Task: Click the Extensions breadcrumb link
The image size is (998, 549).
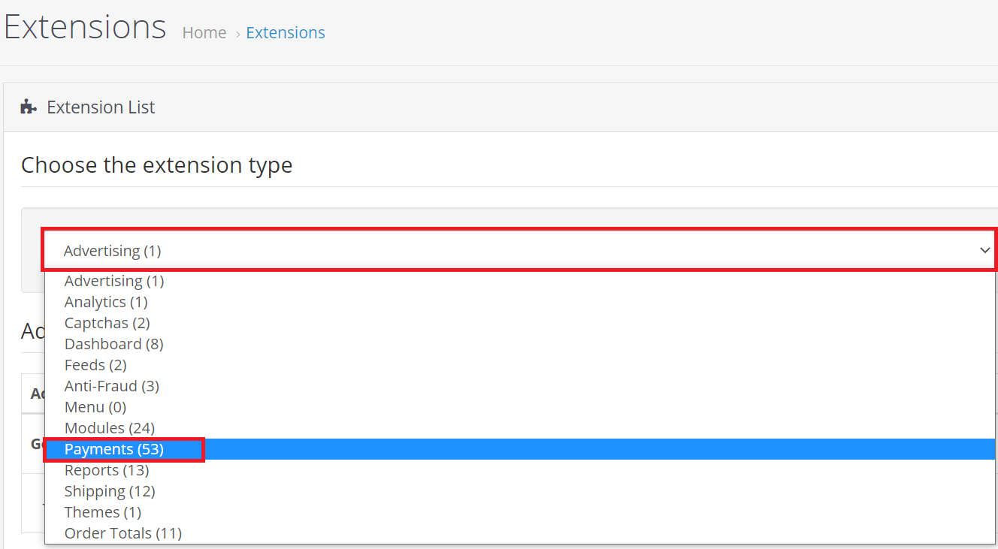Action: tap(286, 33)
